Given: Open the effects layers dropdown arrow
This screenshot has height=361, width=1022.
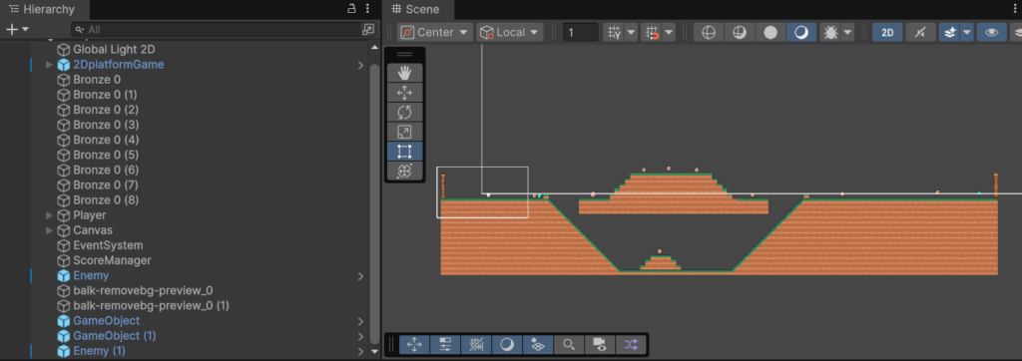Looking at the screenshot, I should [x=966, y=32].
